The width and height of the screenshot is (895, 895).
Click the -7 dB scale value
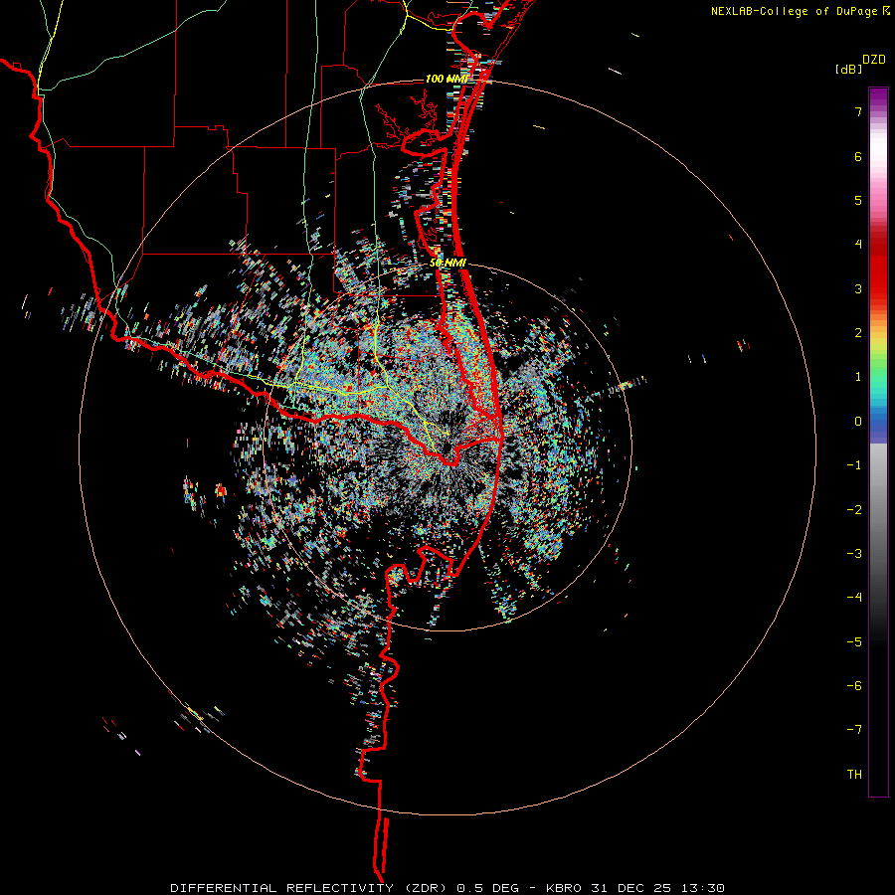[x=854, y=730]
